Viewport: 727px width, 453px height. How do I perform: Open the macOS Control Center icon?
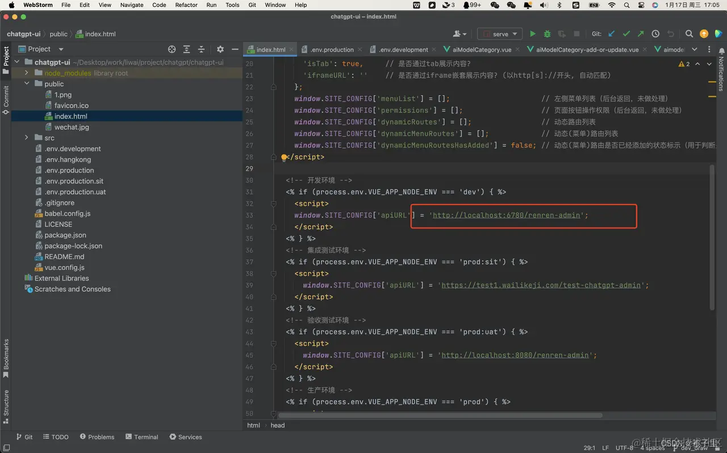[641, 5]
